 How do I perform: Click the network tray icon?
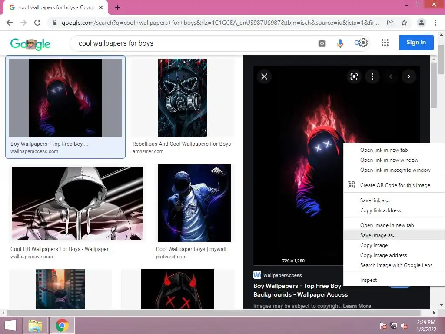[394, 326]
